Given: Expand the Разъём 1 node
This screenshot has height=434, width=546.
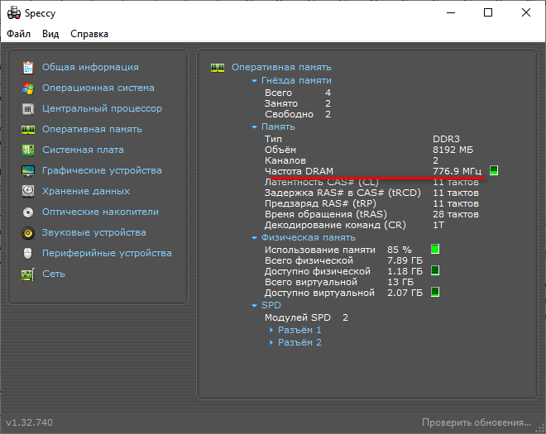Looking at the screenshot, I should [271, 330].
